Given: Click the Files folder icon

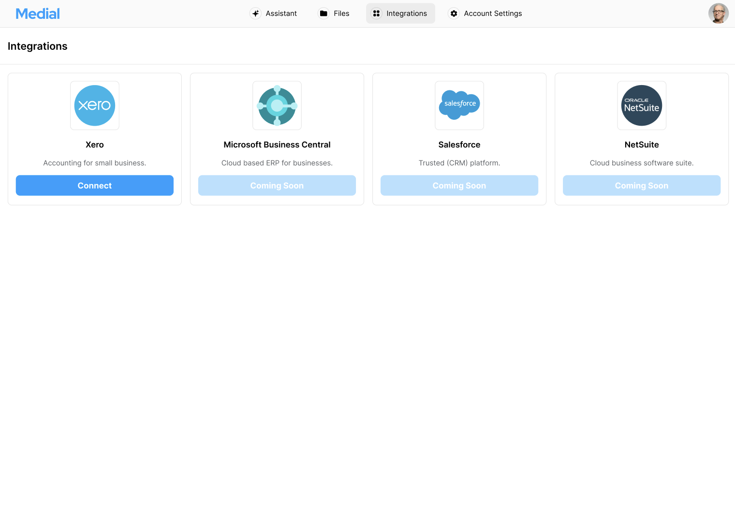Looking at the screenshot, I should [x=323, y=14].
